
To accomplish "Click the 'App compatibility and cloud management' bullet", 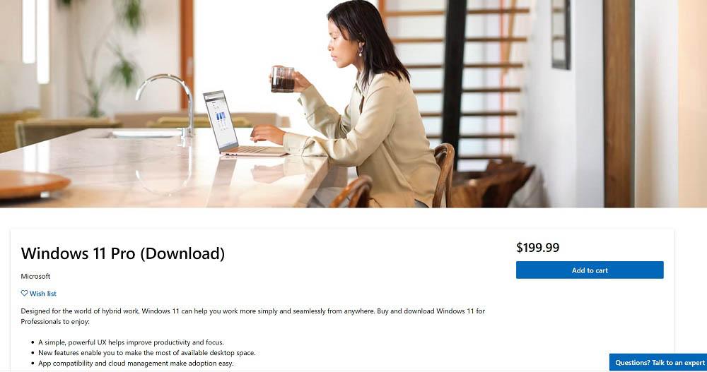I will (136, 363).
